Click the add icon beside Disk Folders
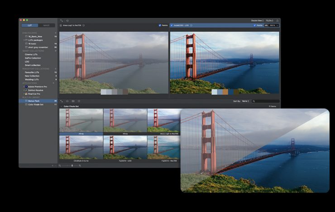This screenshot has width=335, height=212. 56,33
